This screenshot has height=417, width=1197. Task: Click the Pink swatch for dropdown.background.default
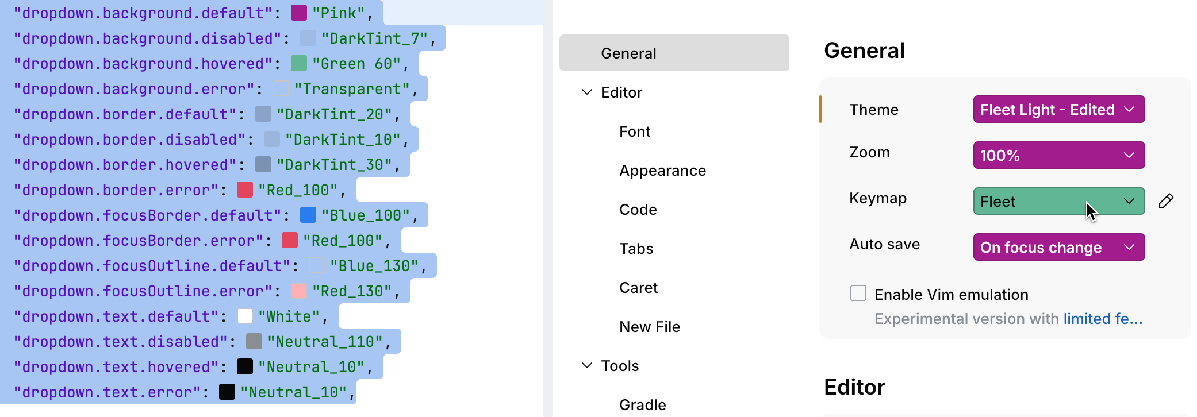[298, 13]
